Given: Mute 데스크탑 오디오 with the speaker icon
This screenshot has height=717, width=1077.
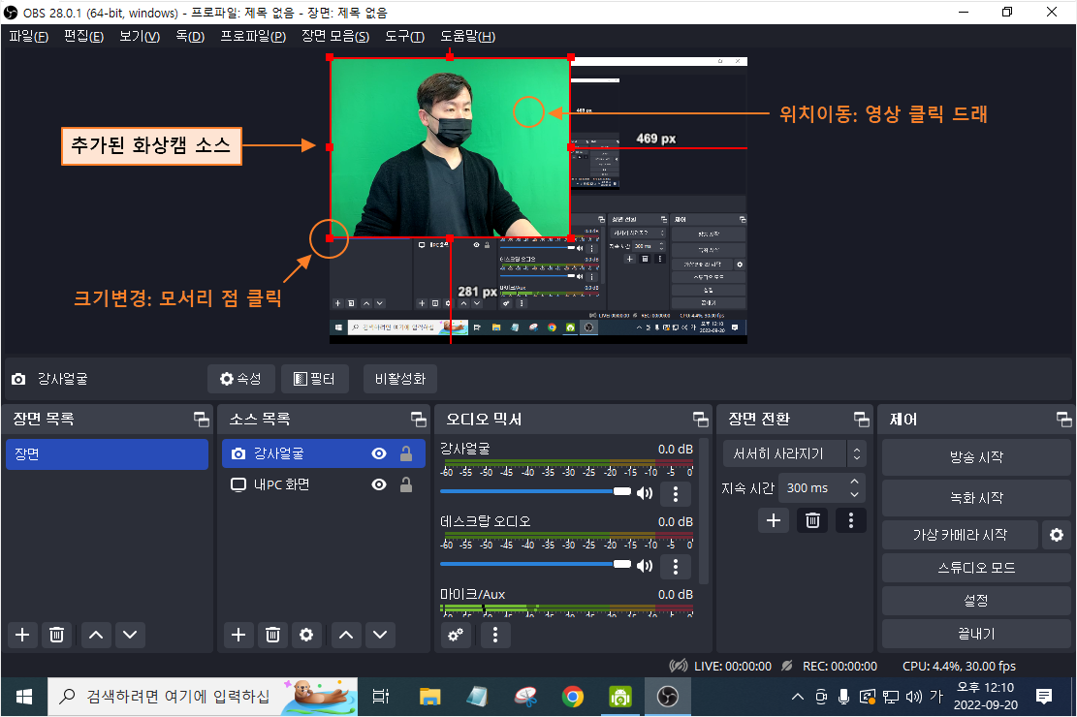Looking at the screenshot, I should point(645,564).
